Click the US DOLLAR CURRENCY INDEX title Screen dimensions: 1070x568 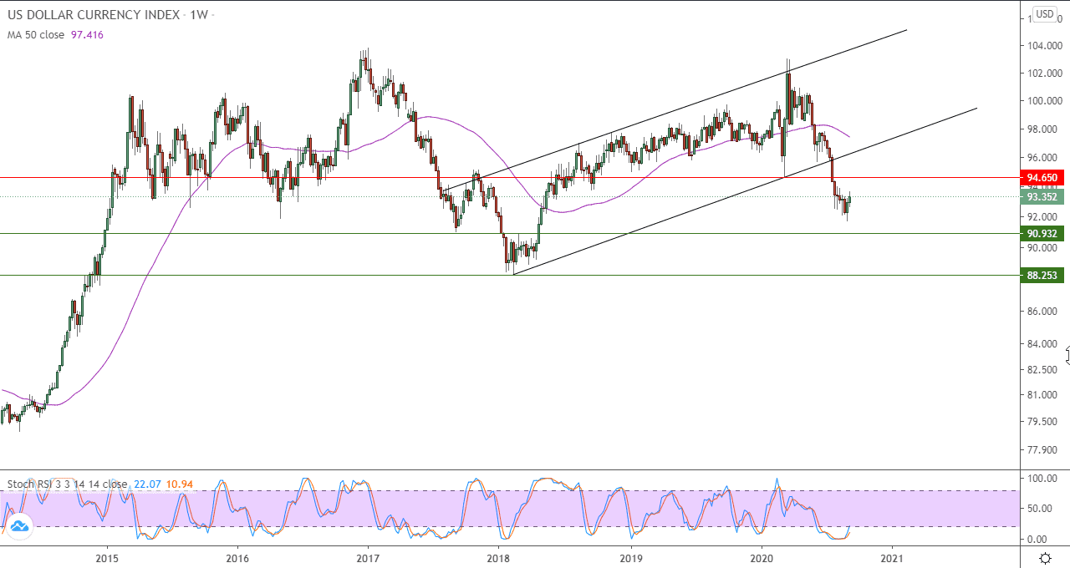pos(94,15)
